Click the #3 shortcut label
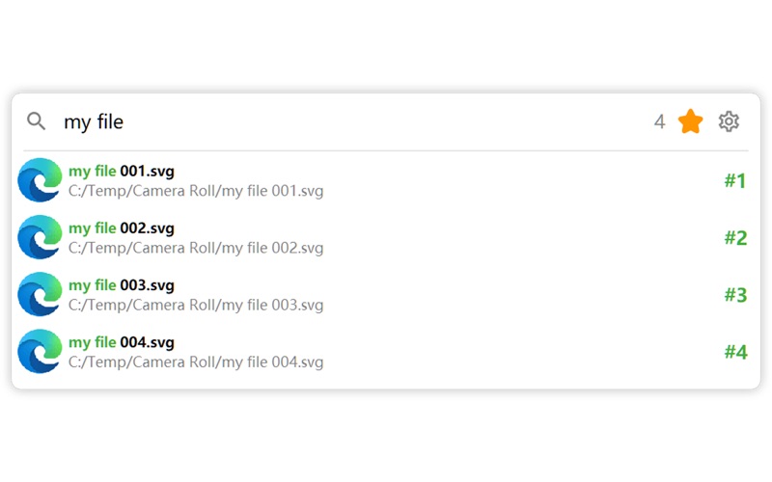This screenshot has height=482, width=772. pyautogui.click(x=735, y=295)
